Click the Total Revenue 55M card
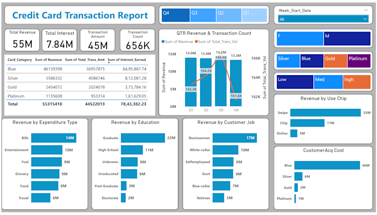This screenshot has height=215, width=377. click(x=22, y=40)
